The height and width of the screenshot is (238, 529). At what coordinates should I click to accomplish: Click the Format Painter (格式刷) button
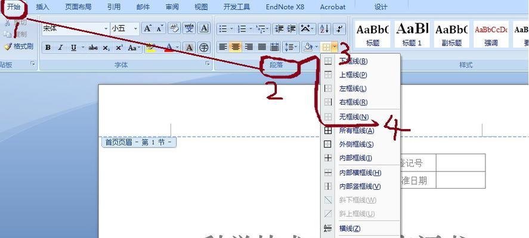tap(18, 46)
